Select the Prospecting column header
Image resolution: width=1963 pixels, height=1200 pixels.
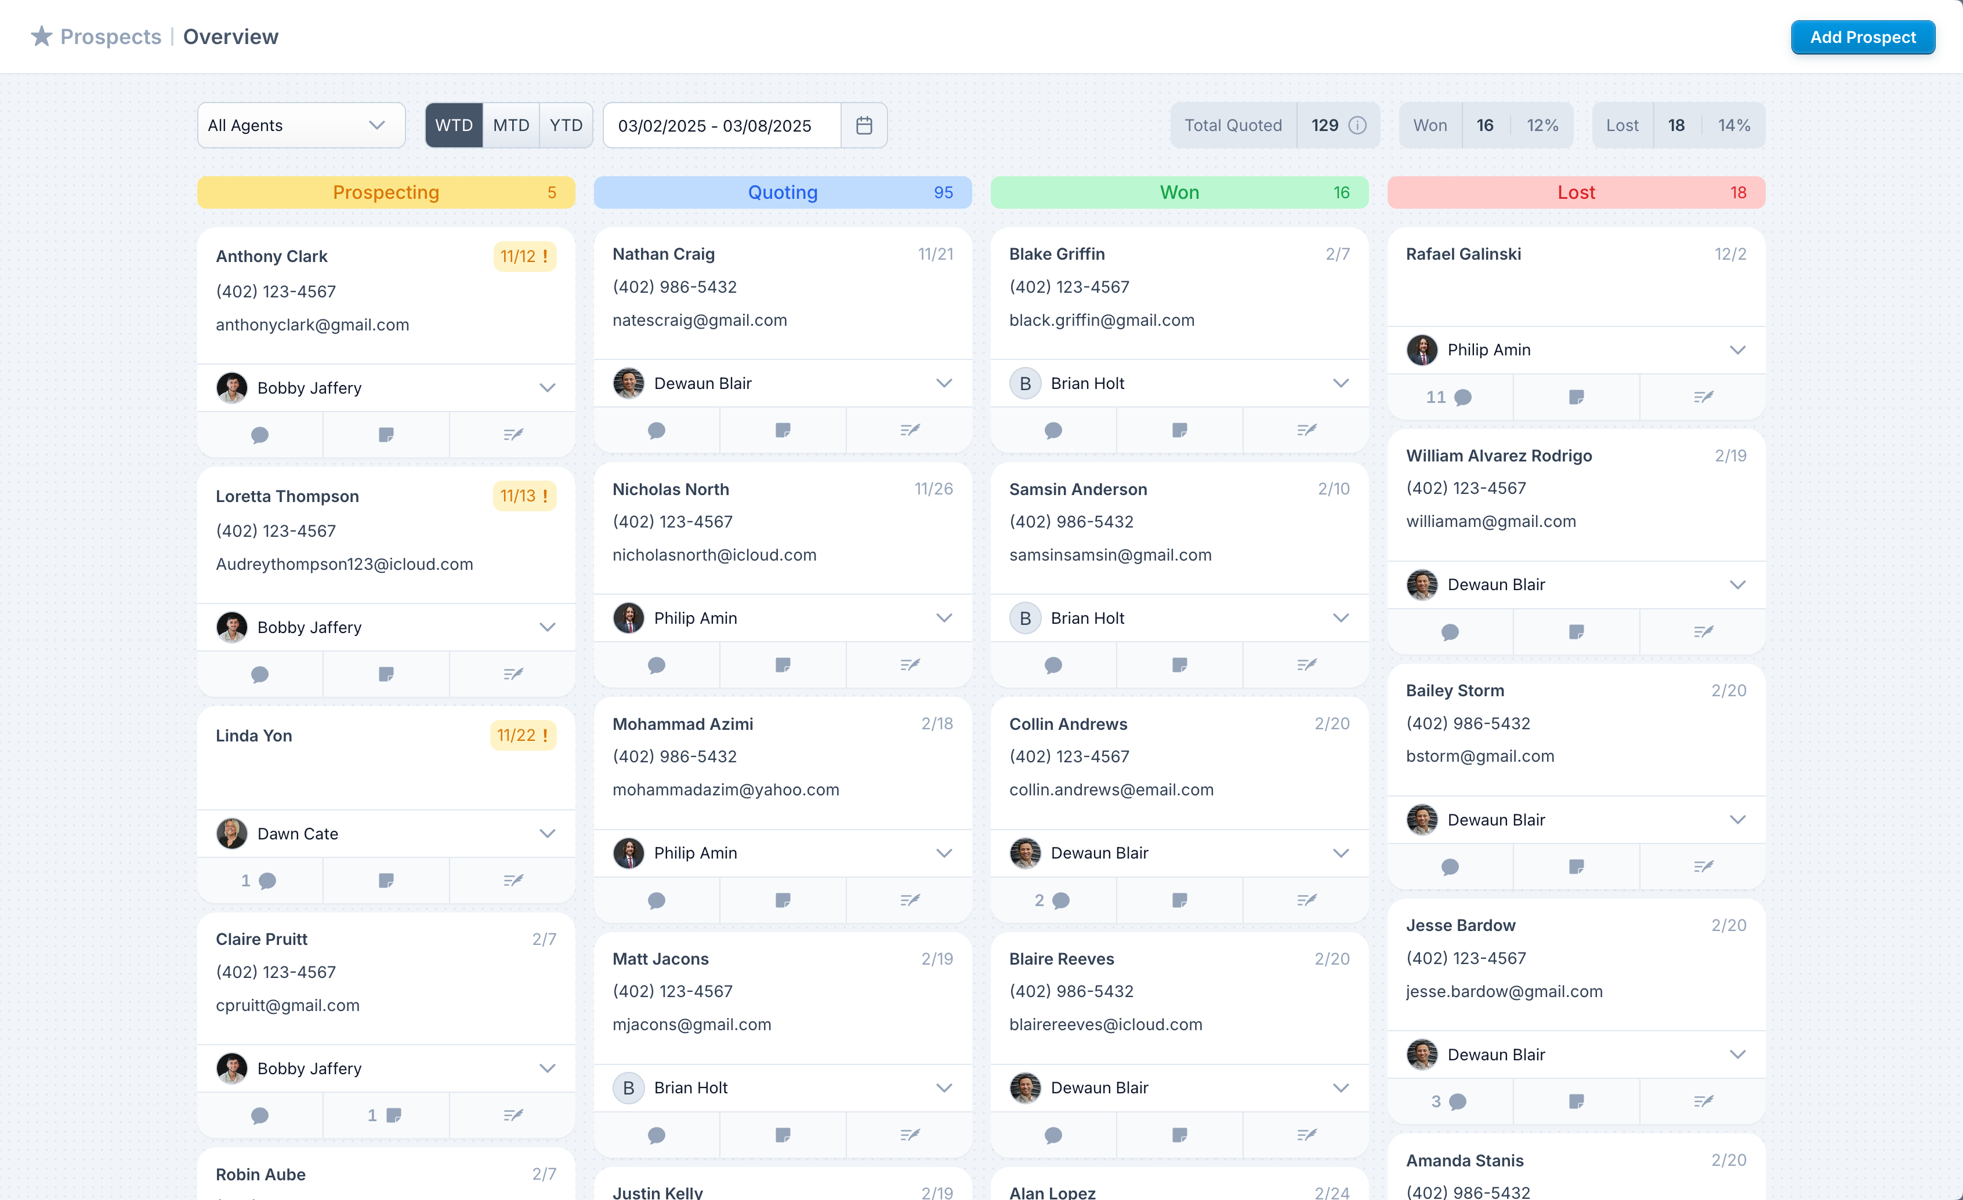386,192
